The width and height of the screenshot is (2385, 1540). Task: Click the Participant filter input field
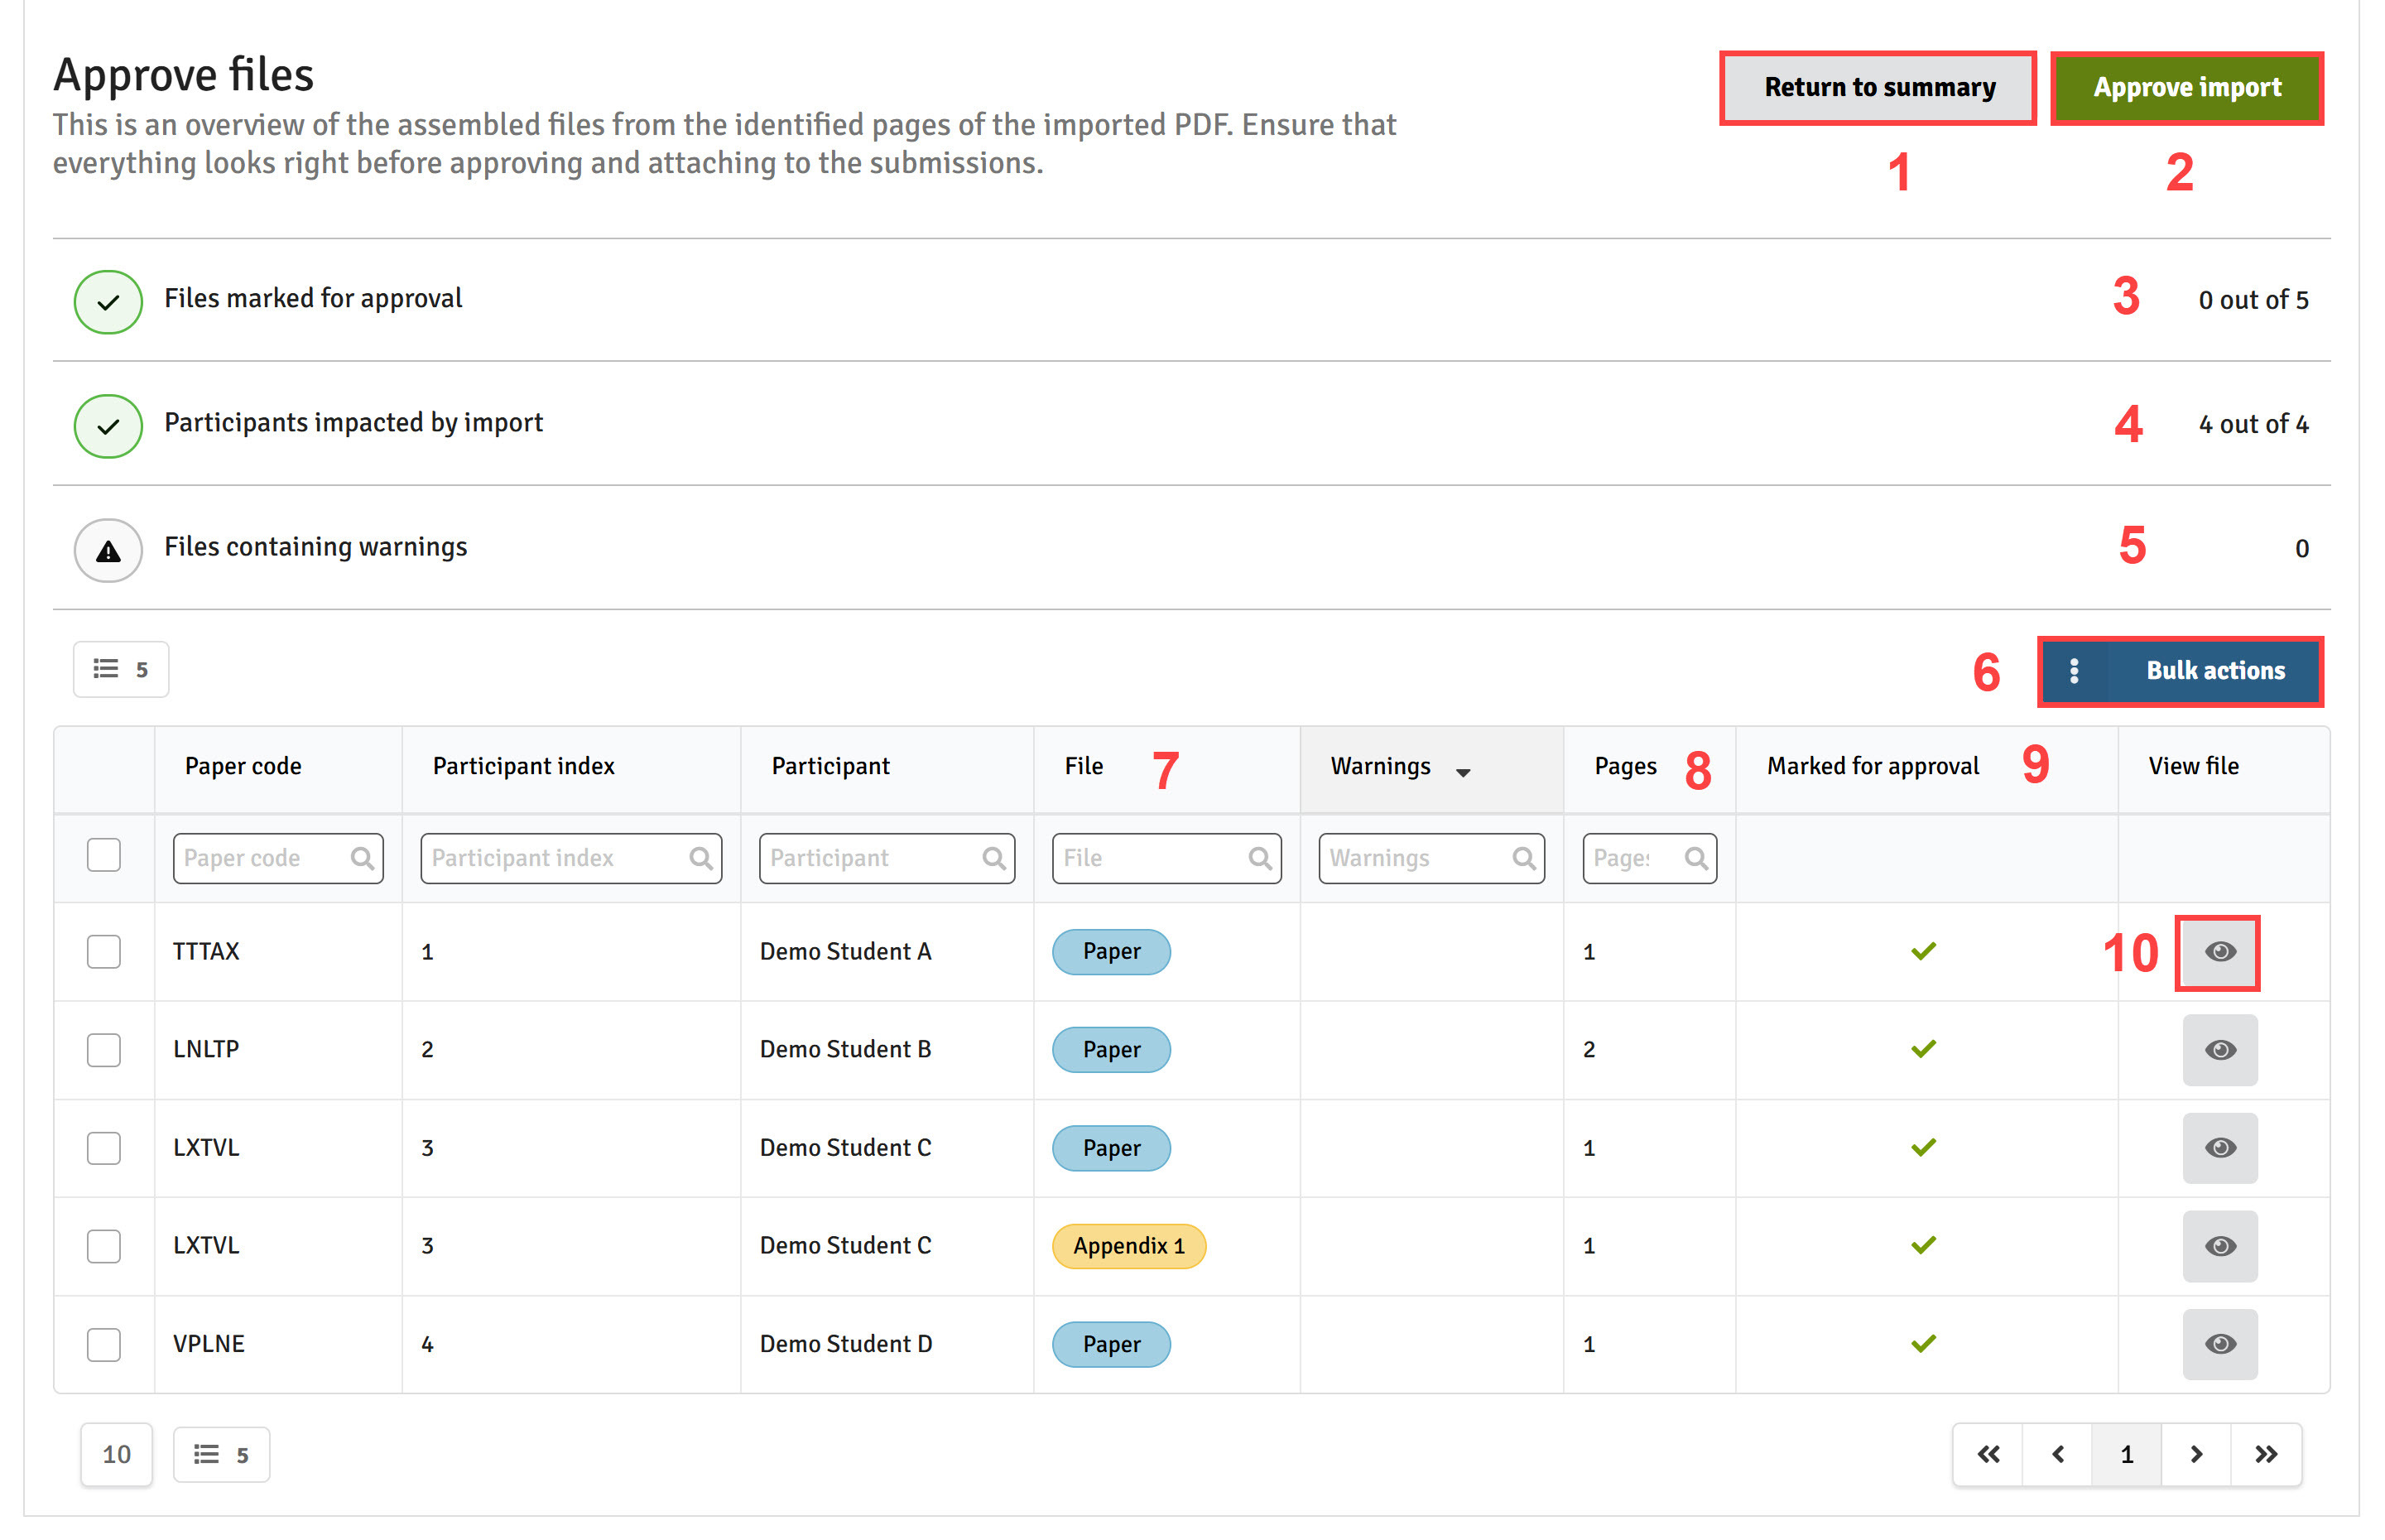pyautogui.click(x=886, y=858)
